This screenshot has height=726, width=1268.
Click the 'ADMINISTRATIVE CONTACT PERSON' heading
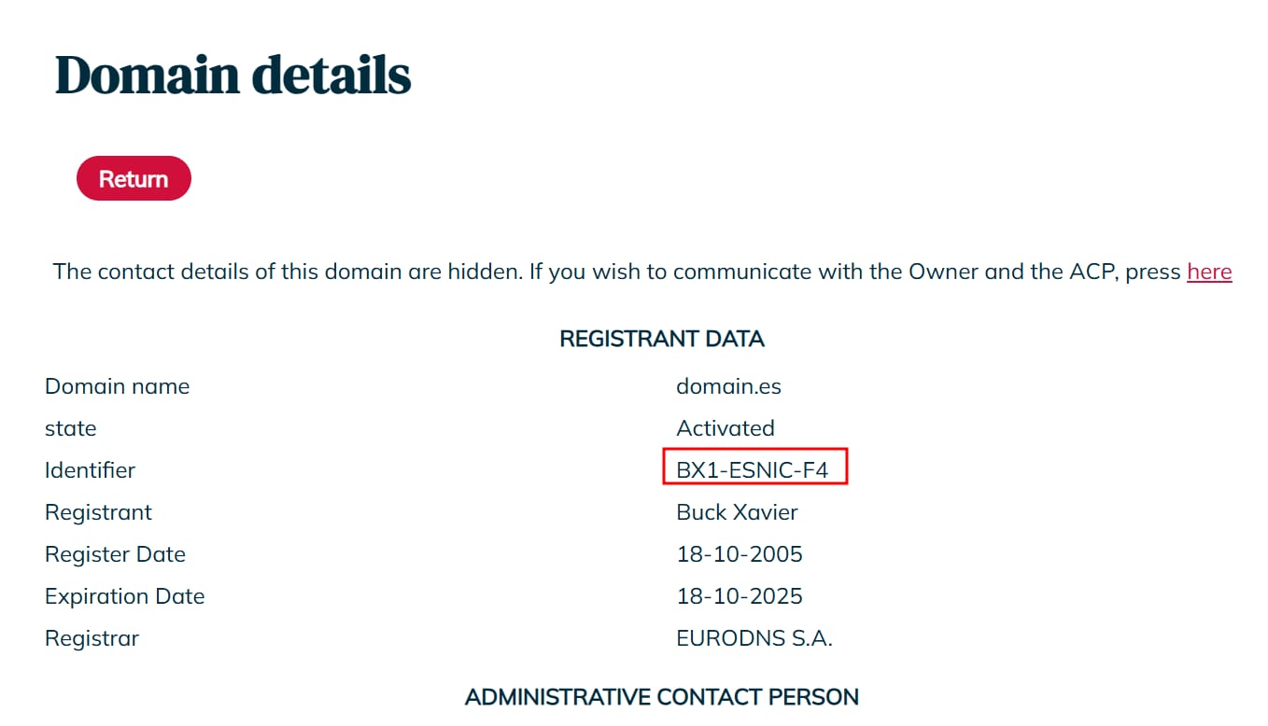pos(661,697)
